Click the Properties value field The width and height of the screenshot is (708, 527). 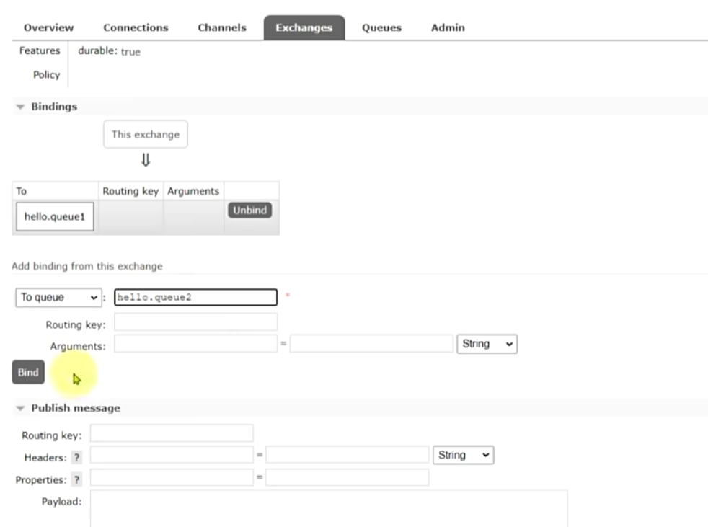click(348, 477)
